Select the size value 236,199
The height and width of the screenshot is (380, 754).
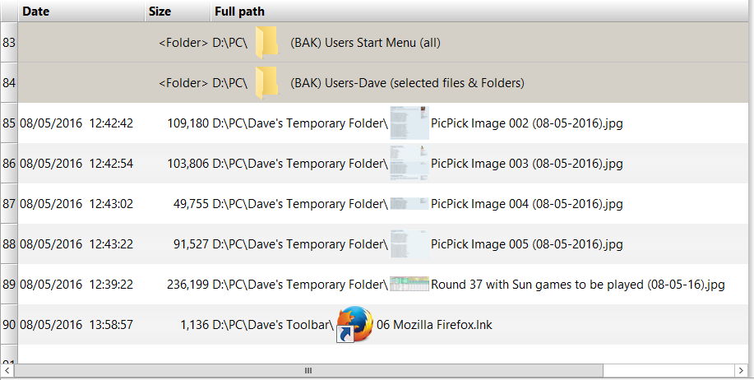pyautogui.click(x=188, y=285)
